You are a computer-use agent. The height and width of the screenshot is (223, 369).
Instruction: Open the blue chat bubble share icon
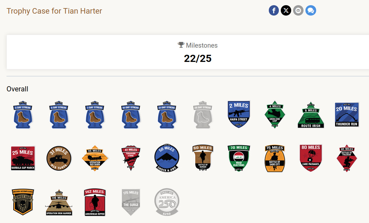311,11
